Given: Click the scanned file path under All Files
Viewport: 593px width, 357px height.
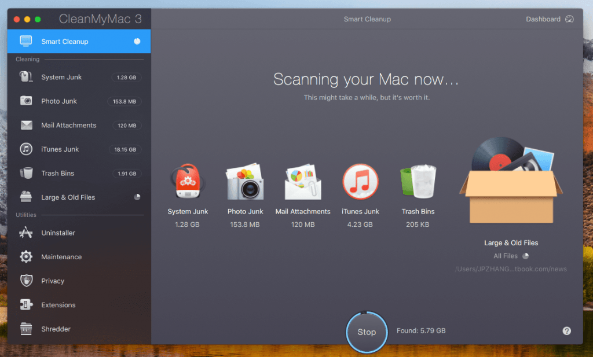Looking at the screenshot, I should point(511,267).
